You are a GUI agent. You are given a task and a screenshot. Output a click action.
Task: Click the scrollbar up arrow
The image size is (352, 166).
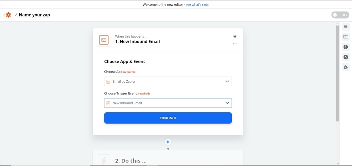point(338,23)
